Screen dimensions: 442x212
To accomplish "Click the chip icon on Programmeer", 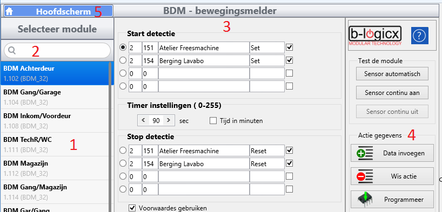I will click(x=365, y=200).
